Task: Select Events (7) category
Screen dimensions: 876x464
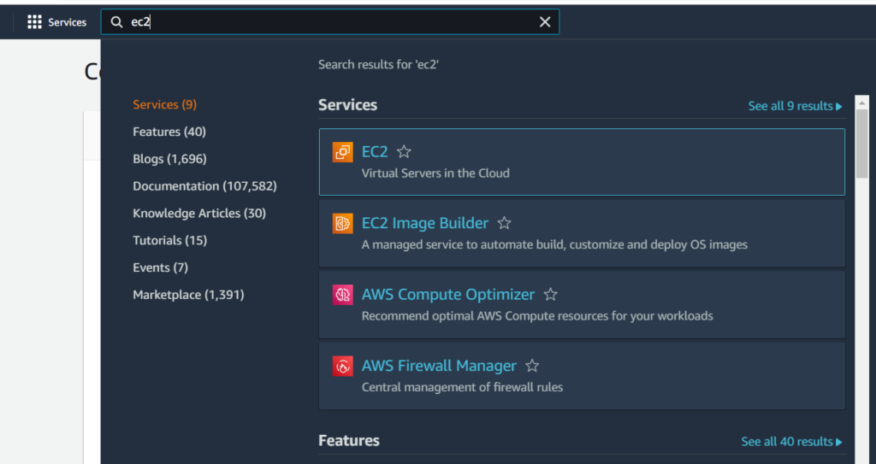Action: 160,267
